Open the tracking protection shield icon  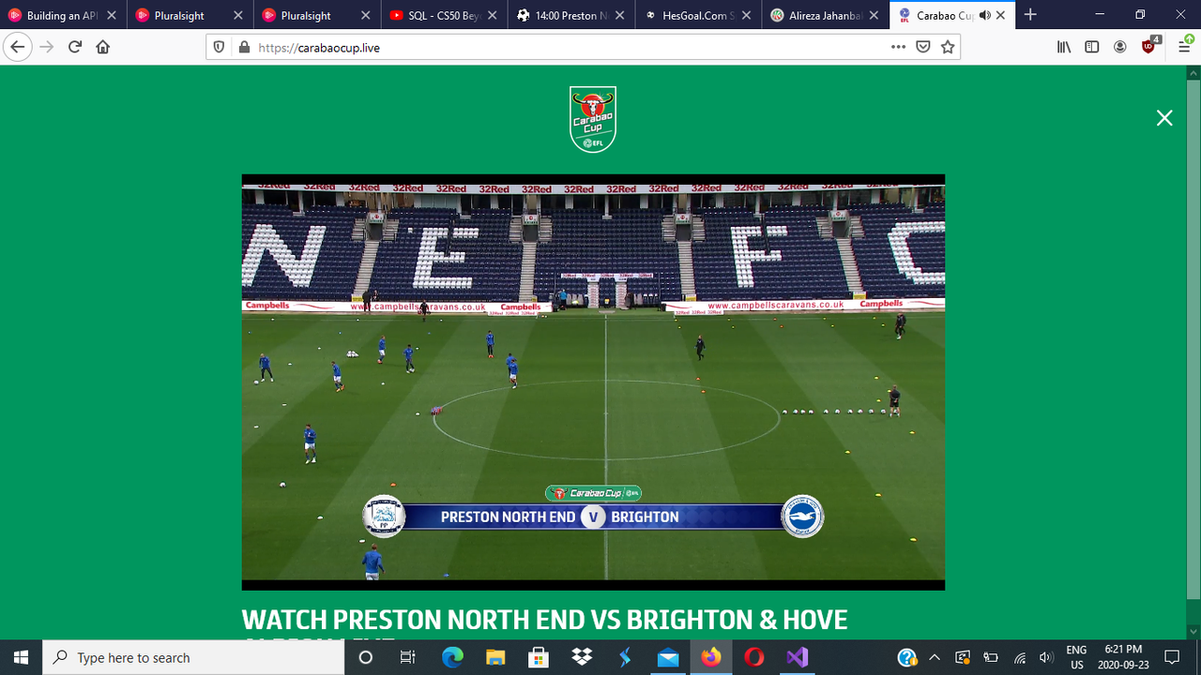(220, 47)
